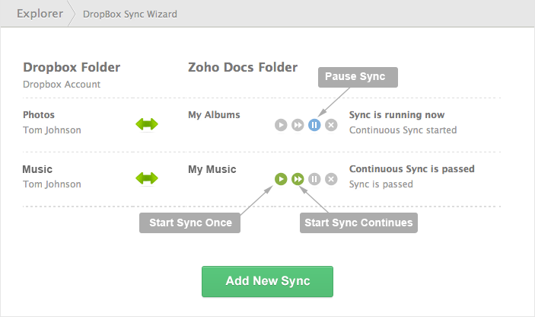Remove the Music sync with X icon
The height and width of the screenshot is (317, 535).
[x=331, y=179]
